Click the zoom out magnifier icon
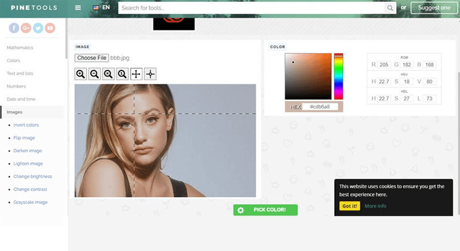The height and width of the screenshot is (251, 460). pyautogui.click(x=94, y=74)
